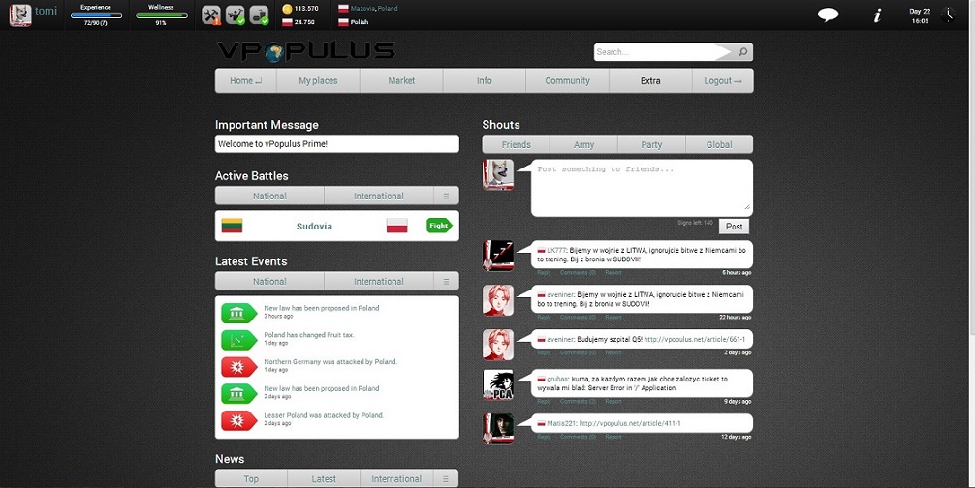Click 'Poland has changed Fruit tax' event
Viewport: 975px width, 488px height.
coord(309,335)
